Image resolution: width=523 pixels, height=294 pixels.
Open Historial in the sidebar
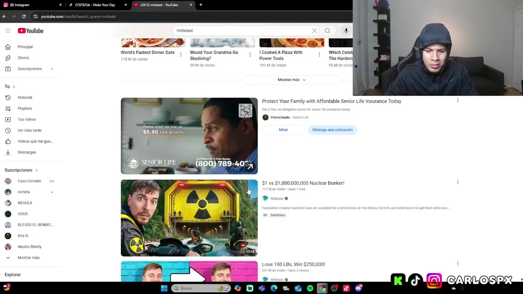pos(25,98)
